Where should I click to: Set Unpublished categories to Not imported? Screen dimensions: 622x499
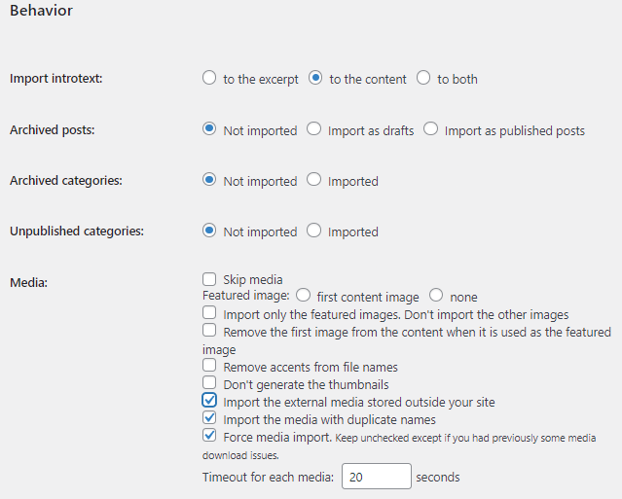(209, 231)
